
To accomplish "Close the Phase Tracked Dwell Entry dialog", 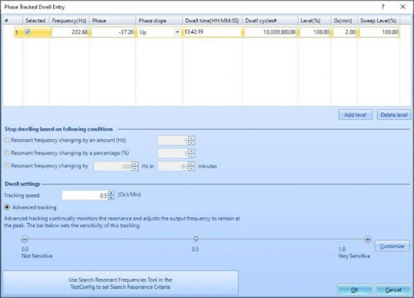I will [x=403, y=7].
